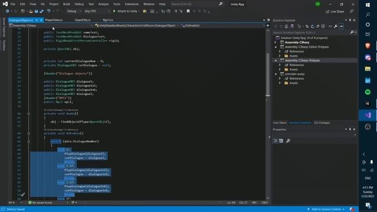
Task: Close the DialogueObject.cs tab
Action: 41,20
